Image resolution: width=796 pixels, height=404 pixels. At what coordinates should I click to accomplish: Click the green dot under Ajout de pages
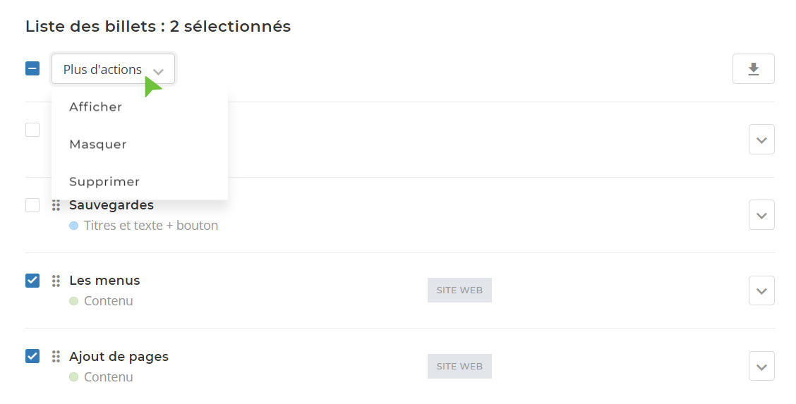pyautogui.click(x=73, y=377)
